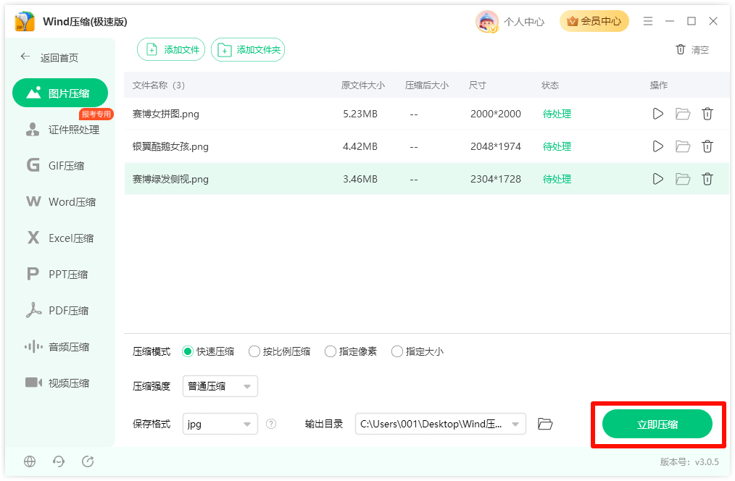This screenshot has width=735, height=481.
Task: Click the 压缩后大小 column header
Action: [x=426, y=85]
